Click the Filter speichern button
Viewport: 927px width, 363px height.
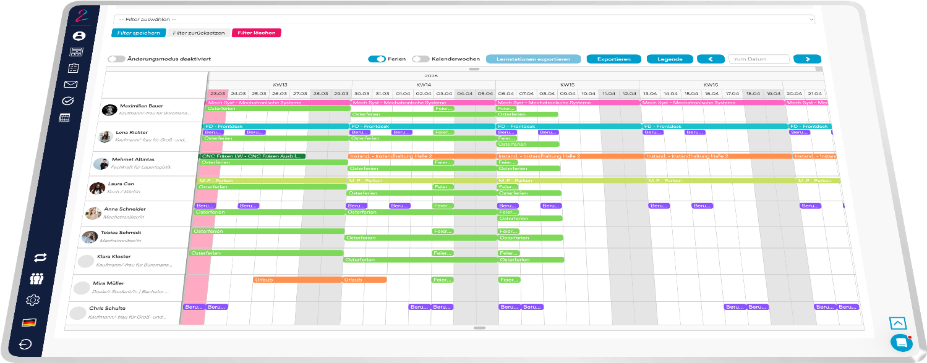139,33
